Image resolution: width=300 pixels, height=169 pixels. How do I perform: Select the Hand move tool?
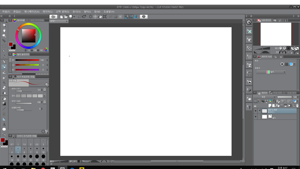pyautogui.click(x=4, y=30)
